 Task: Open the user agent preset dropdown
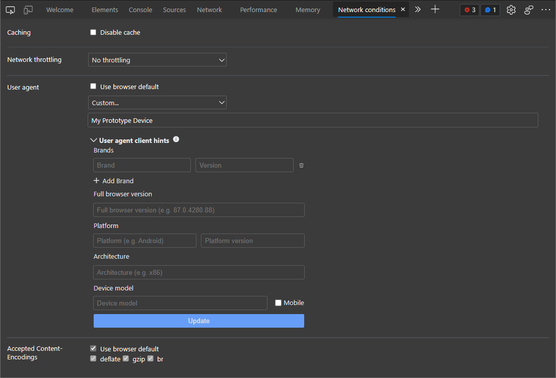tap(157, 102)
